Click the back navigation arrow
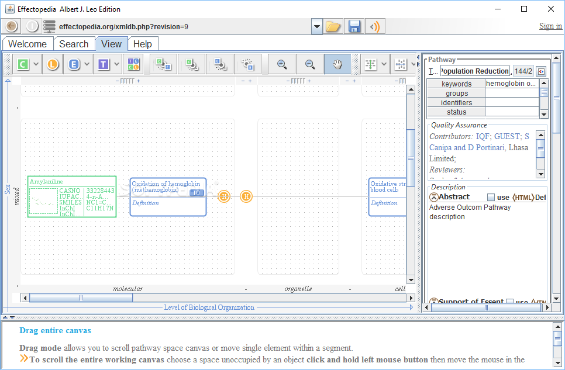 (x=12, y=26)
